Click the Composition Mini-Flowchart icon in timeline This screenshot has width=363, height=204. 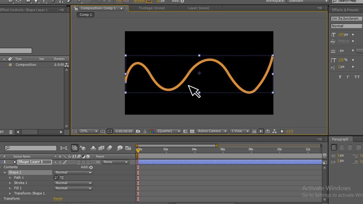coord(64,148)
